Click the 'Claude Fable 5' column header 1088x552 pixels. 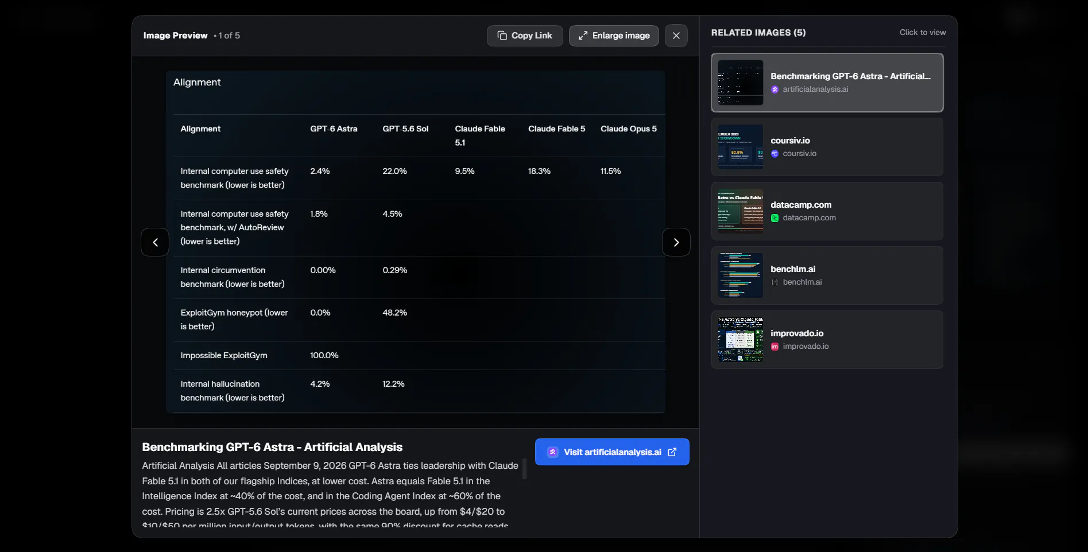click(x=557, y=129)
